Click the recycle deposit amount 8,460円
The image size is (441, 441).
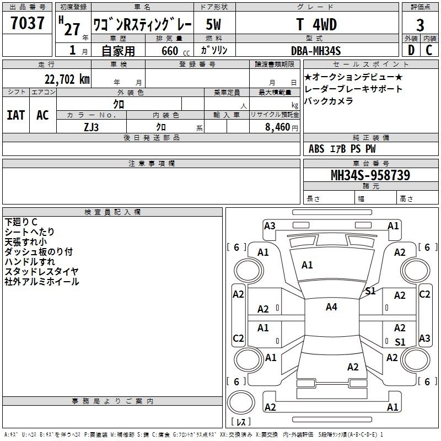click(281, 127)
